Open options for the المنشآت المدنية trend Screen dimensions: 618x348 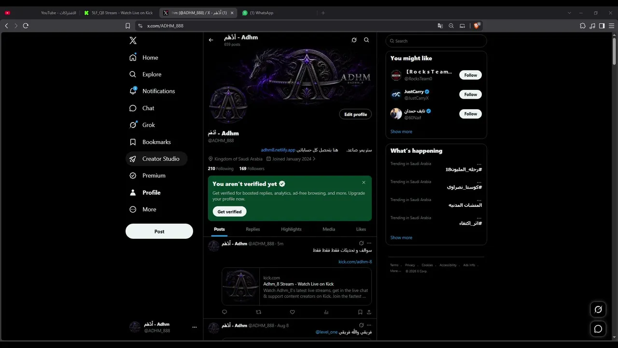479,200
